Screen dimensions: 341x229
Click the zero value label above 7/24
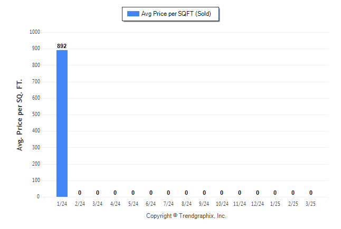[168, 193]
